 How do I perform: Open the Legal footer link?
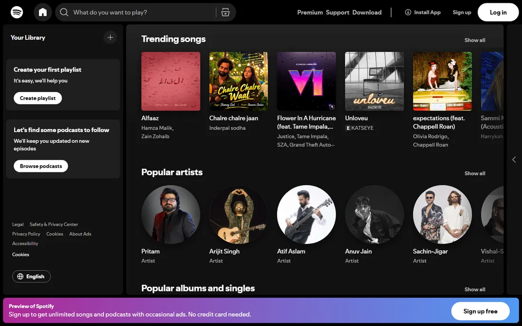click(x=18, y=224)
